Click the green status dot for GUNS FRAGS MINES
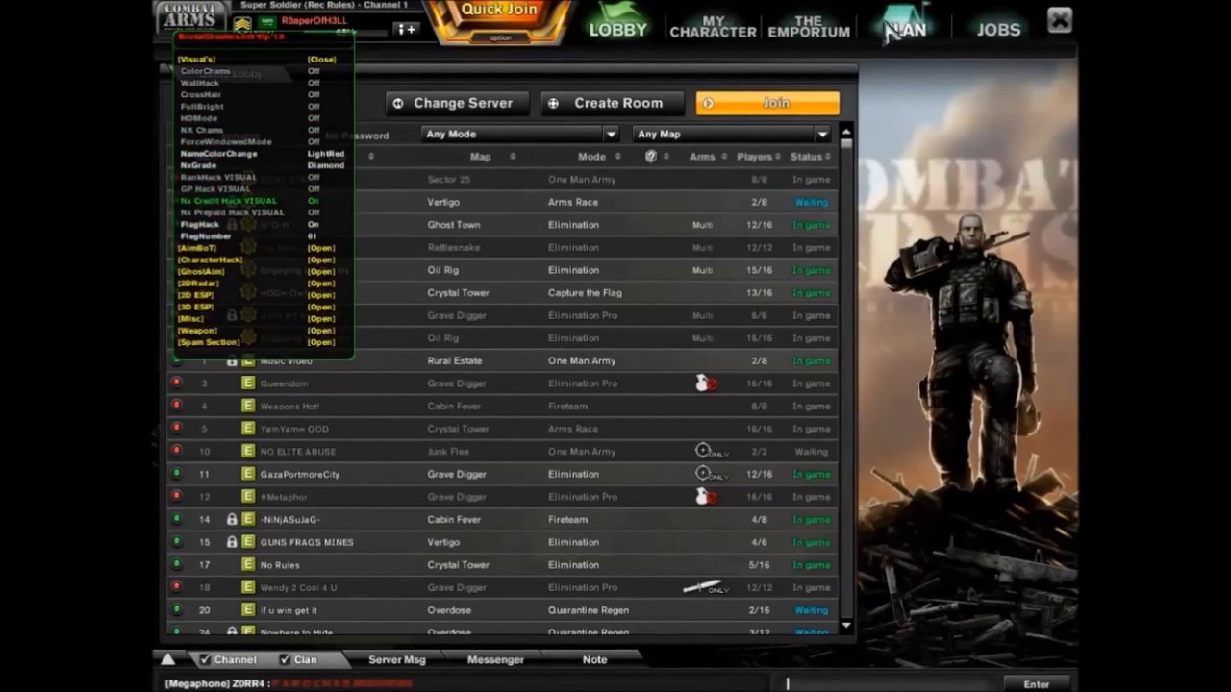The width and height of the screenshot is (1231, 692). (176, 541)
